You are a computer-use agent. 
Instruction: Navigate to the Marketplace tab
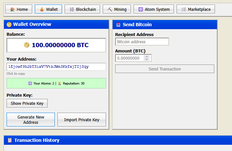coord(196,9)
